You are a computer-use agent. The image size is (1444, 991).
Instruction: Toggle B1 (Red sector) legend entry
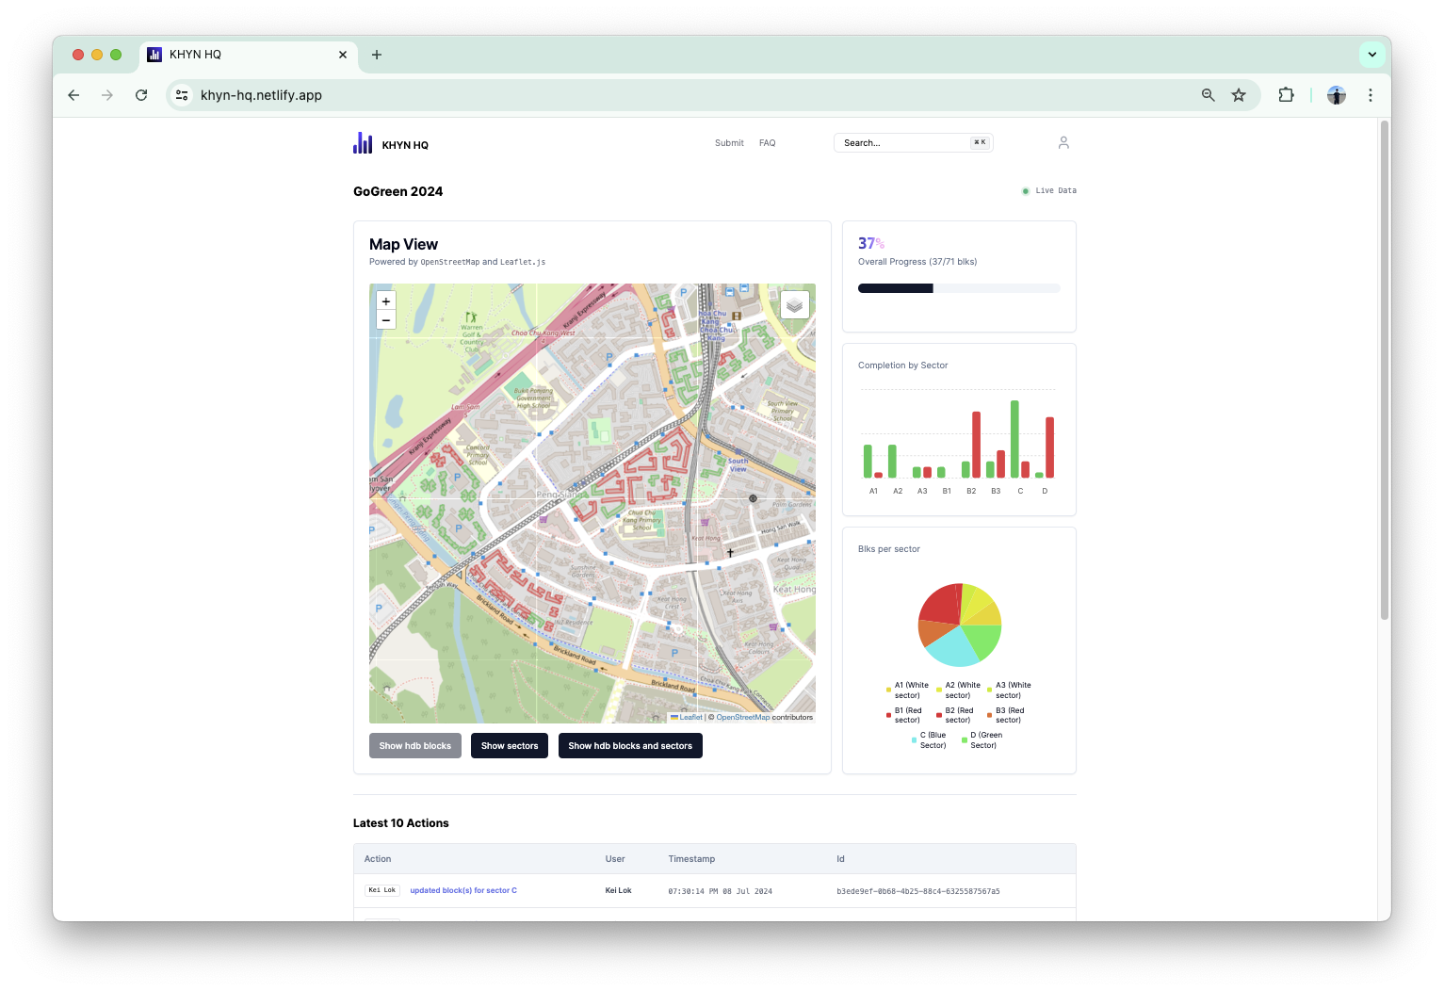(908, 715)
